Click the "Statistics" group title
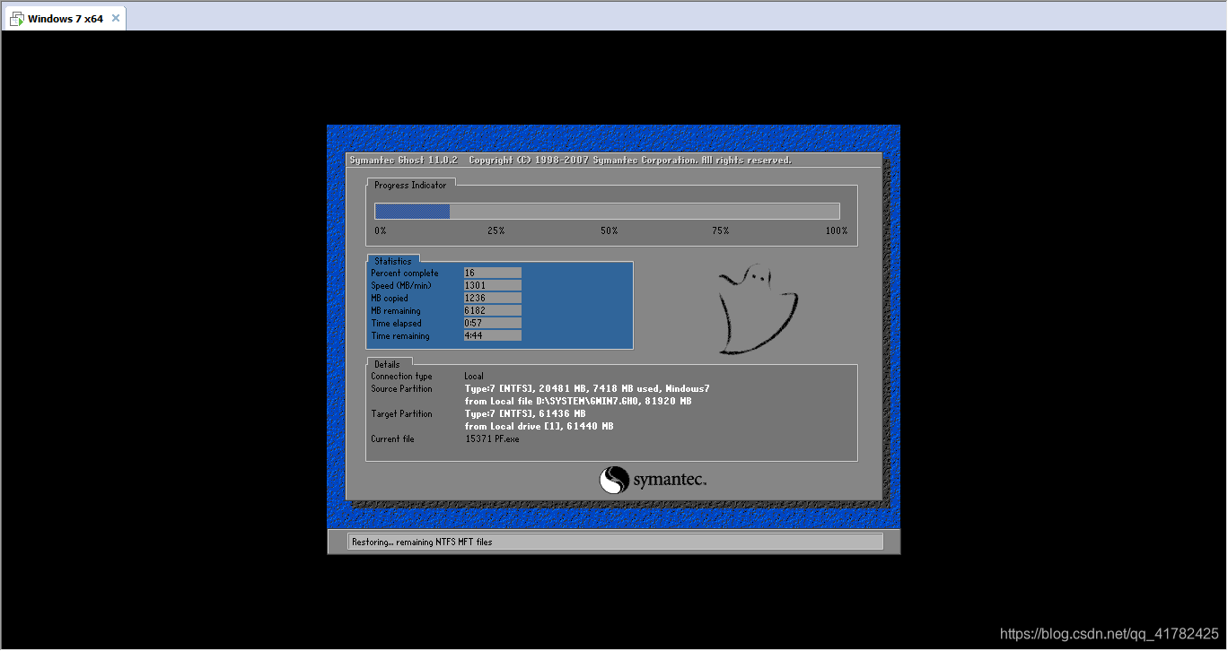 [393, 261]
